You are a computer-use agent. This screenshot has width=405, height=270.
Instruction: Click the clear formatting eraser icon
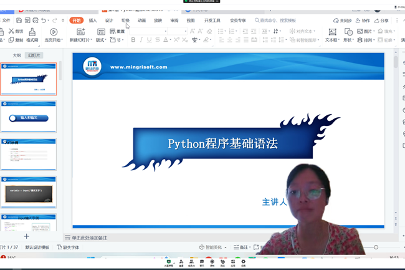[209, 31]
